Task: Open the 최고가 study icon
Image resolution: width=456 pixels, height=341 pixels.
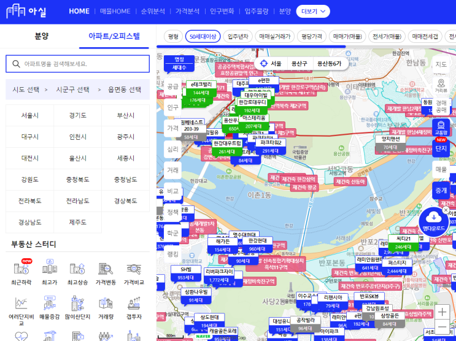Action: click(50, 267)
